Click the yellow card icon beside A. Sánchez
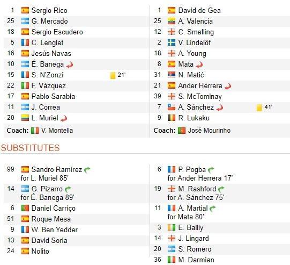Image resolution: width=290 pixels, height=265 pixels. click(259, 108)
